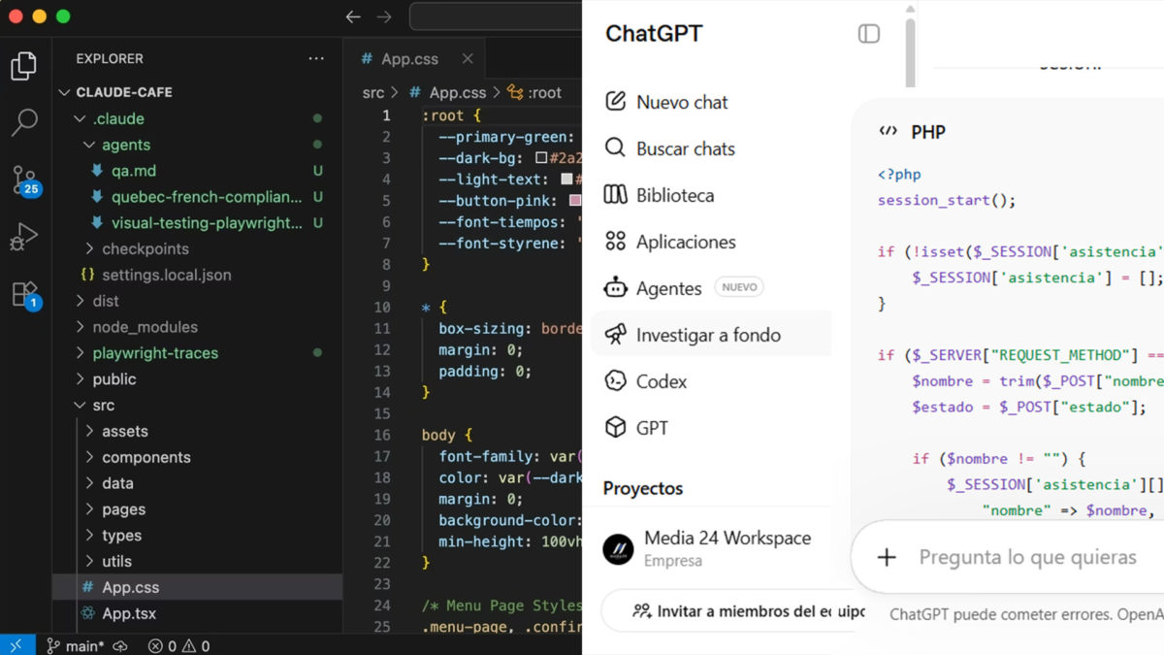Toggle the ChatGPT sidebar panel icon
1164x655 pixels.
click(x=869, y=34)
